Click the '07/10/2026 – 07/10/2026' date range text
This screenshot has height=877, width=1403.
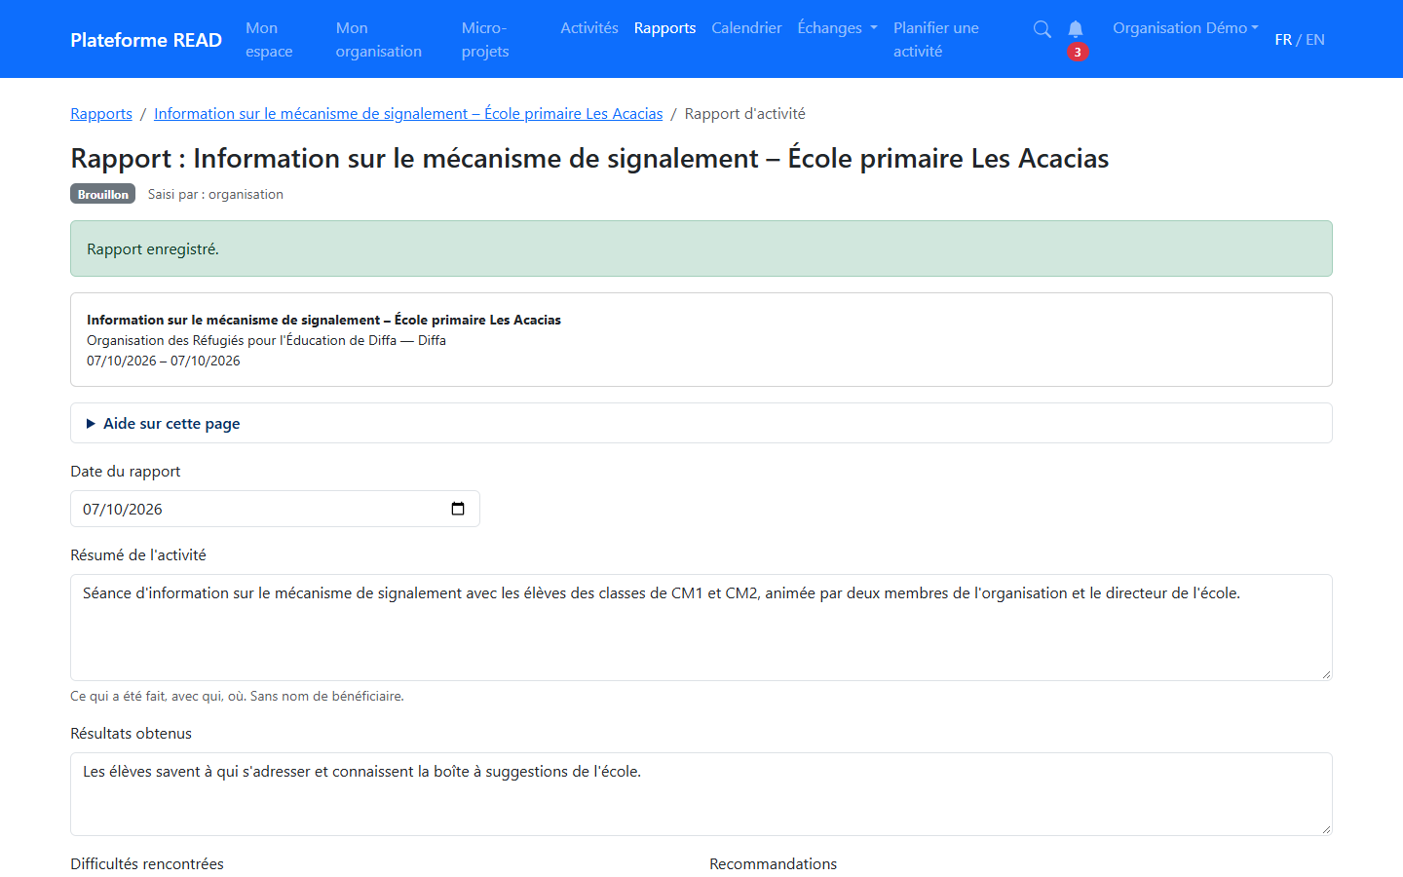pyautogui.click(x=164, y=361)
